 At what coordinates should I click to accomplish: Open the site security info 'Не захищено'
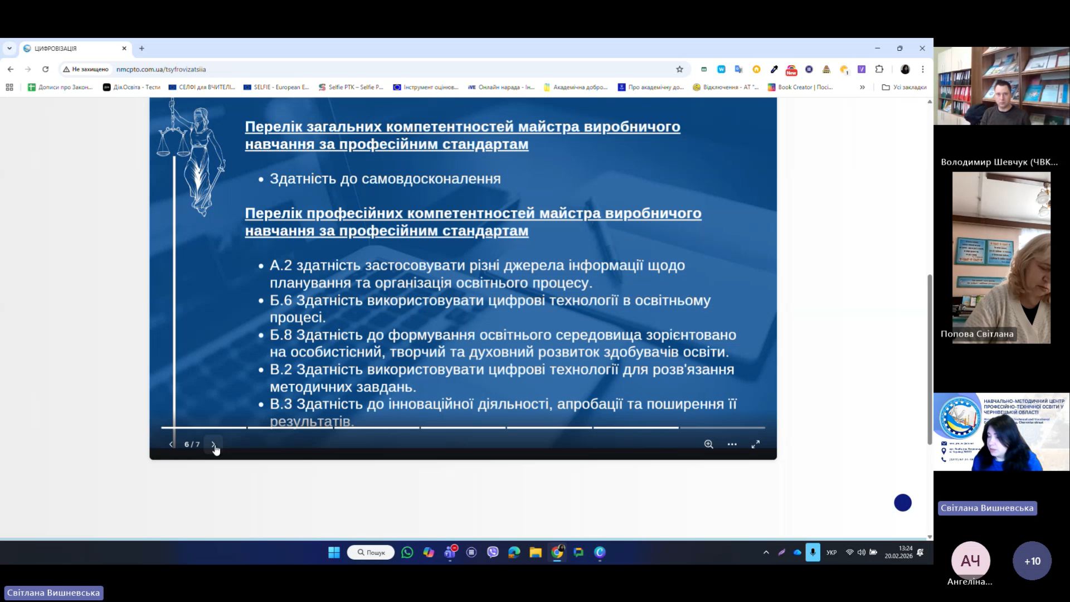click(86, 69)
